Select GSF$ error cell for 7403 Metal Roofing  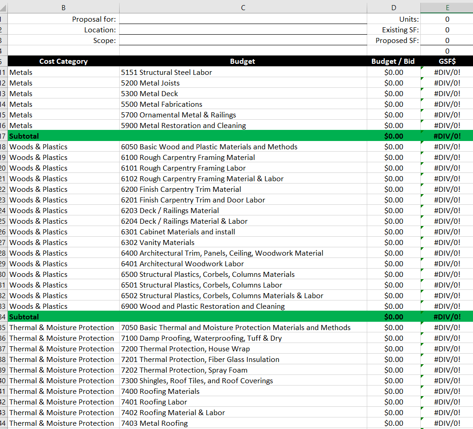pyautogui.click(x=447, y=423)
